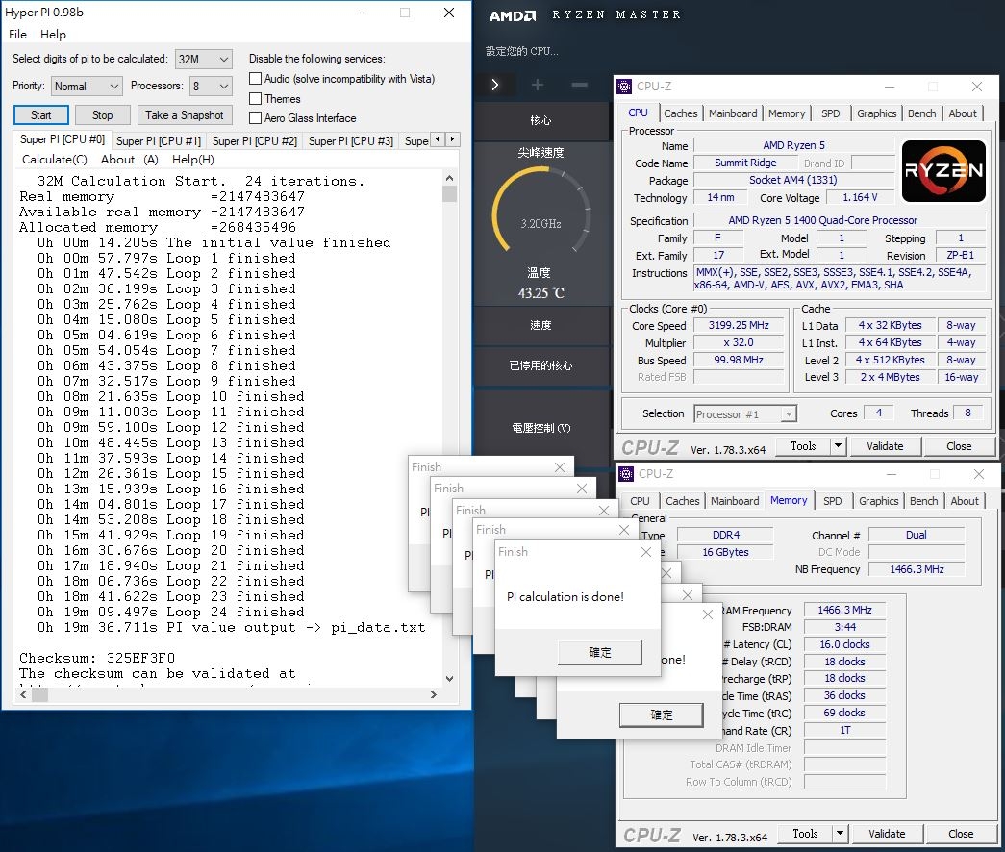Screen dimensions: 1005x852
Task: Click the peak speed gauge showing 3.20GHz
Action: pos(540,212)
